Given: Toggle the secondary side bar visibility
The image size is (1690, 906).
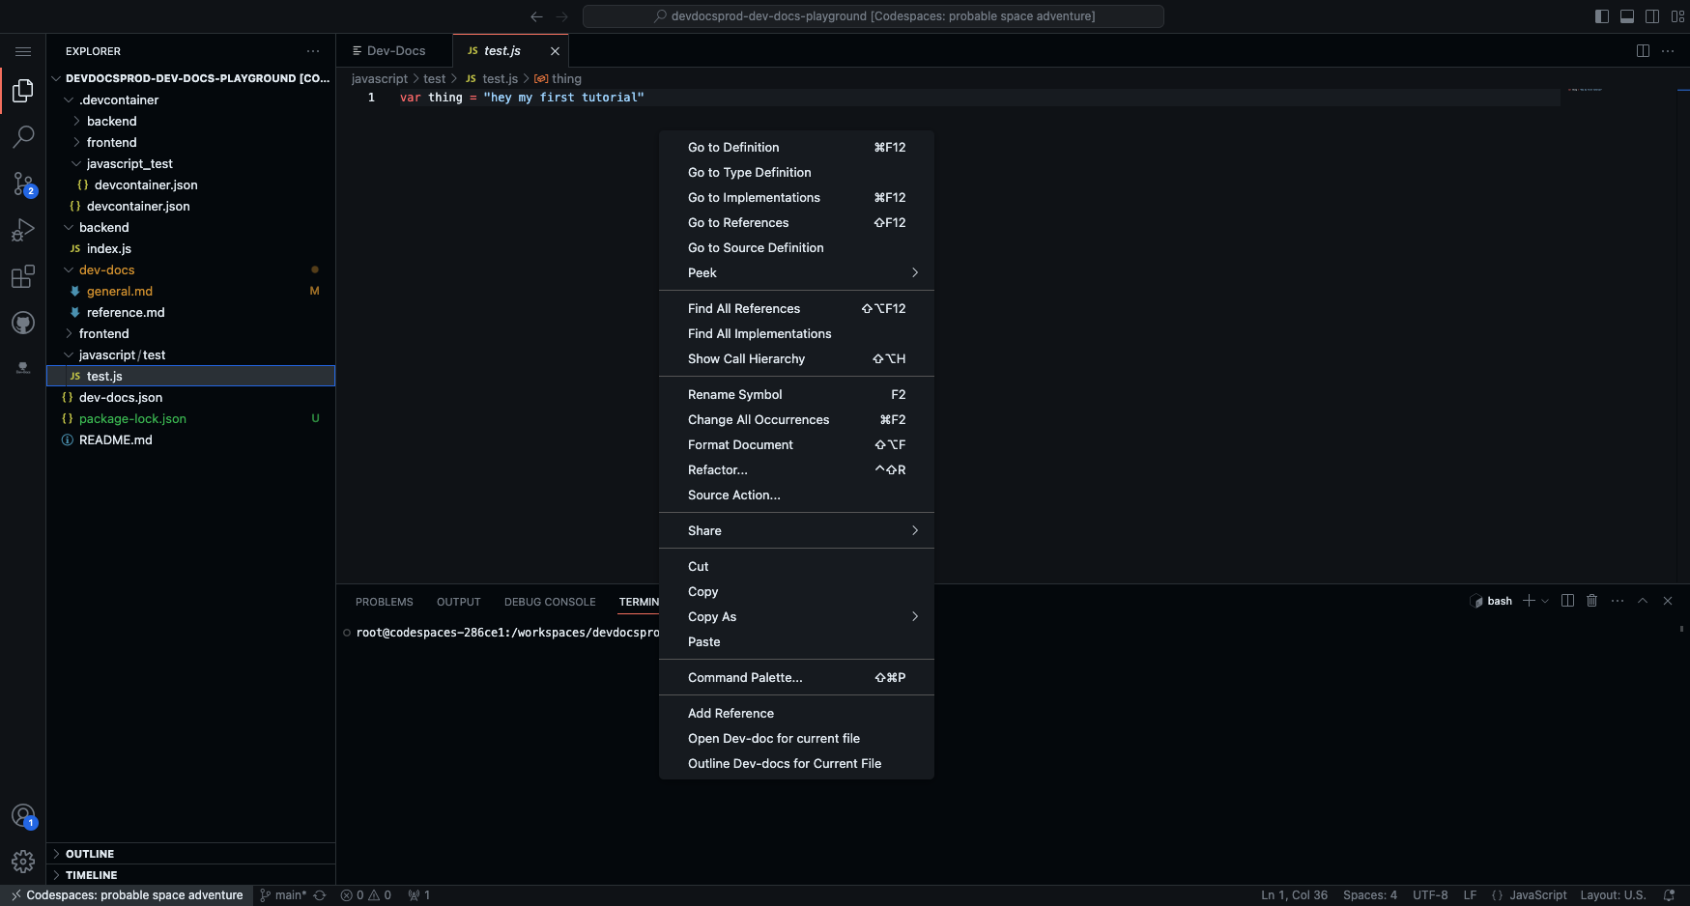Looking at the screenshot, I should pos(1652,16).
